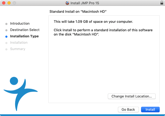Click the lock icon in title bar

162,3
